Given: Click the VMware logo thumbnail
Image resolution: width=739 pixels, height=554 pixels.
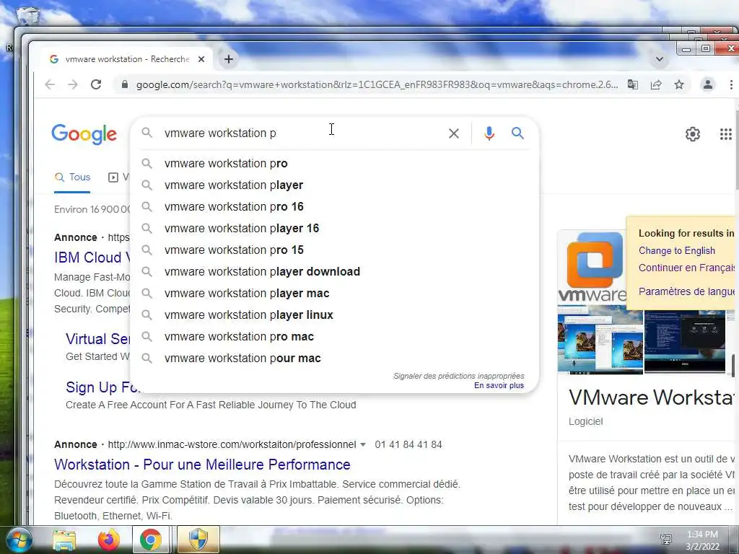Looking at the screenshot, I should [x=592, y=267].
